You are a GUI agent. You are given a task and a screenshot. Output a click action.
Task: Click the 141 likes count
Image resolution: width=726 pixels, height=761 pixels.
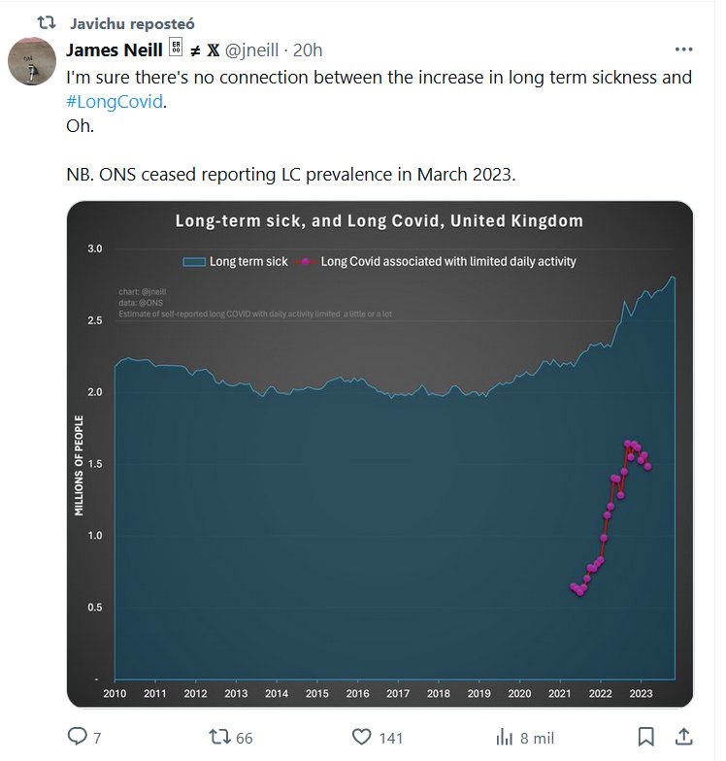click(393, 738)
